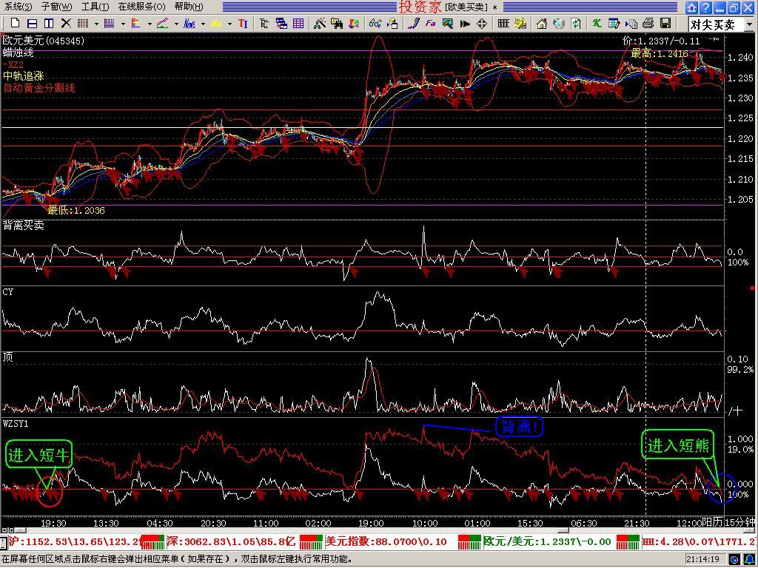This screenshot has height=568, width=758.
Task: Click the 15分钟 period label
Action: [739, 522]
